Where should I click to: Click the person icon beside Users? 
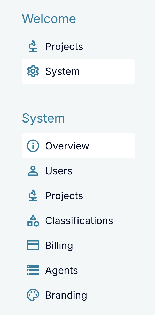33,171
